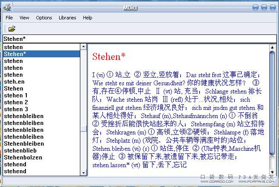Click the red Stehen* heading in definition
279x187 pixels.
tap(109, 56)
